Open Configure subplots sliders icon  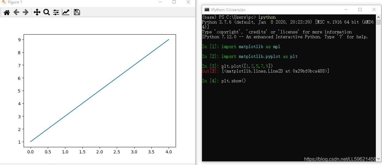[x=56, y=12]
